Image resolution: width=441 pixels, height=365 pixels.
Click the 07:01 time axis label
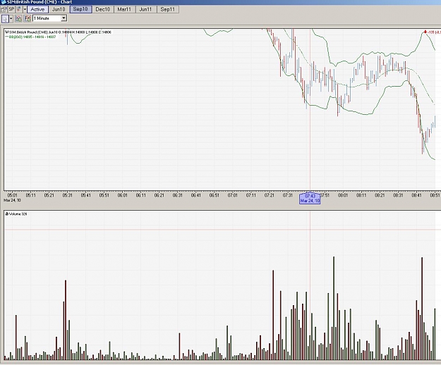233,195
